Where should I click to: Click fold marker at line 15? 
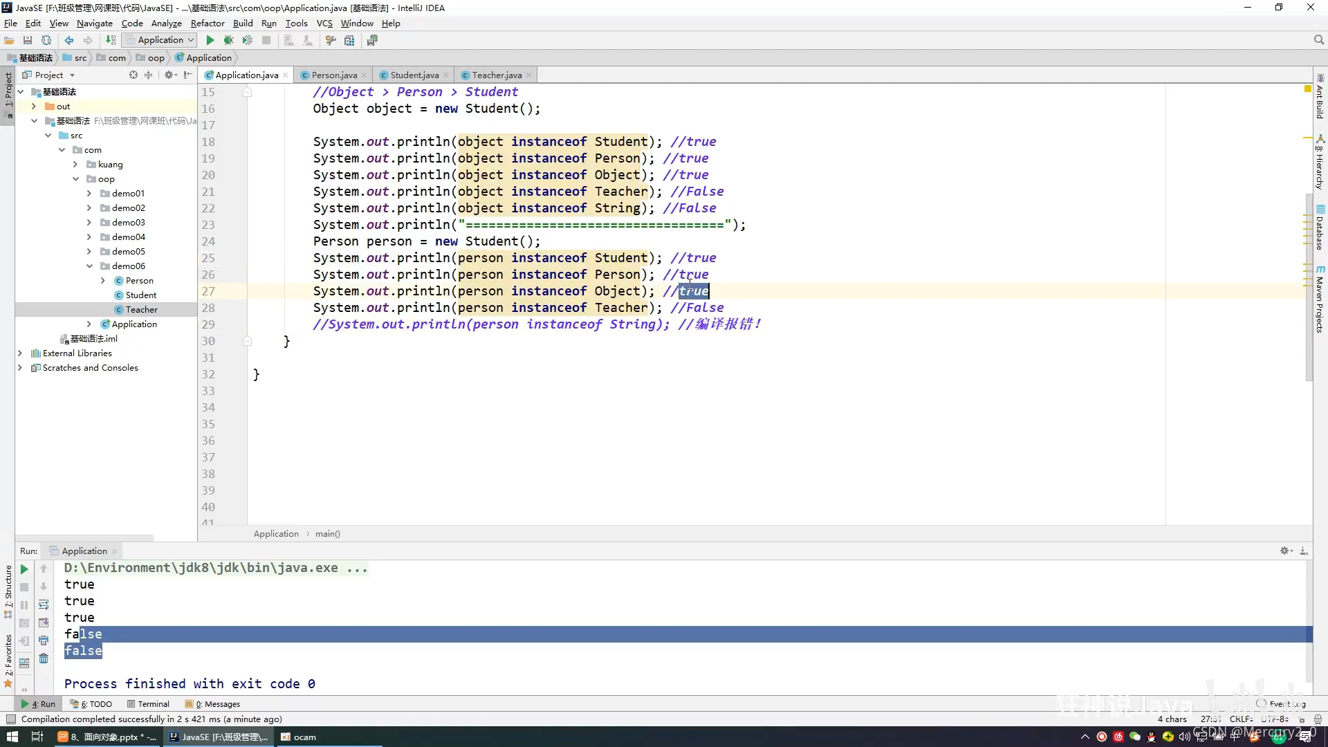click(247, 92)
